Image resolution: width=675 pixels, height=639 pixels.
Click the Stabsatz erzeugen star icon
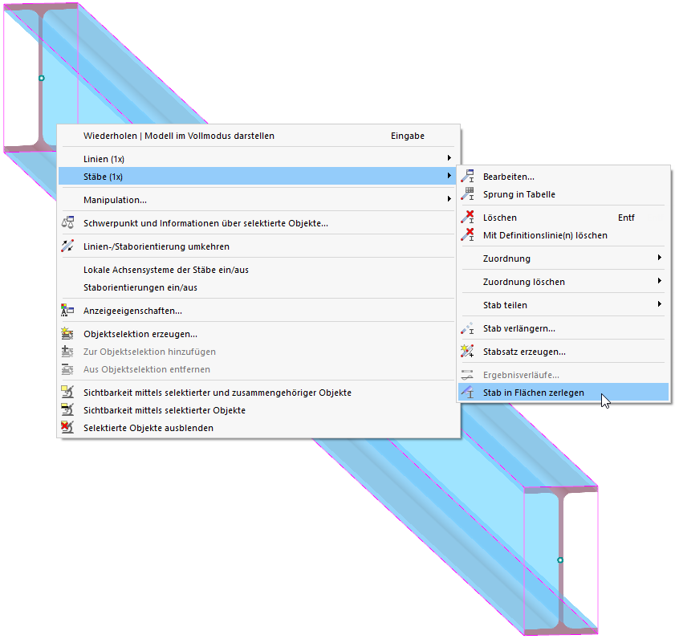[x=467, y=352]
